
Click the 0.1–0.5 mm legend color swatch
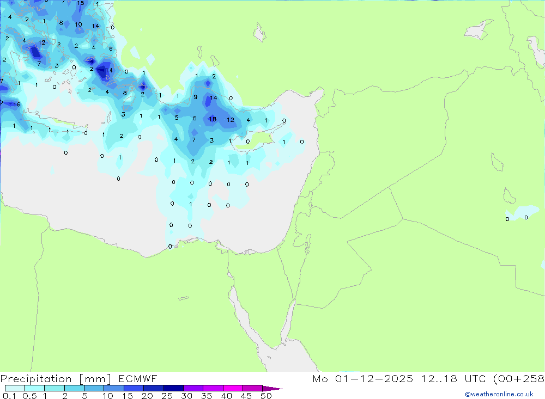pyautogui.click(x=15, y=388)
